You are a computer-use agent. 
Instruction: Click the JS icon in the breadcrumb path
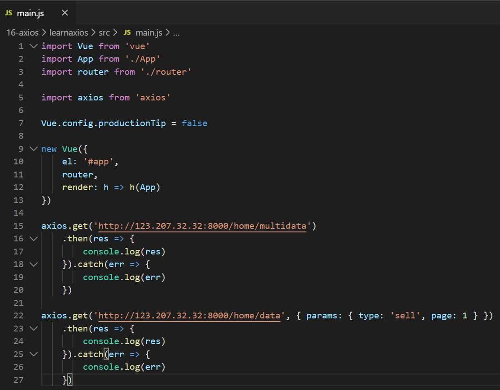pyautogui.click(x=127, y=32)
